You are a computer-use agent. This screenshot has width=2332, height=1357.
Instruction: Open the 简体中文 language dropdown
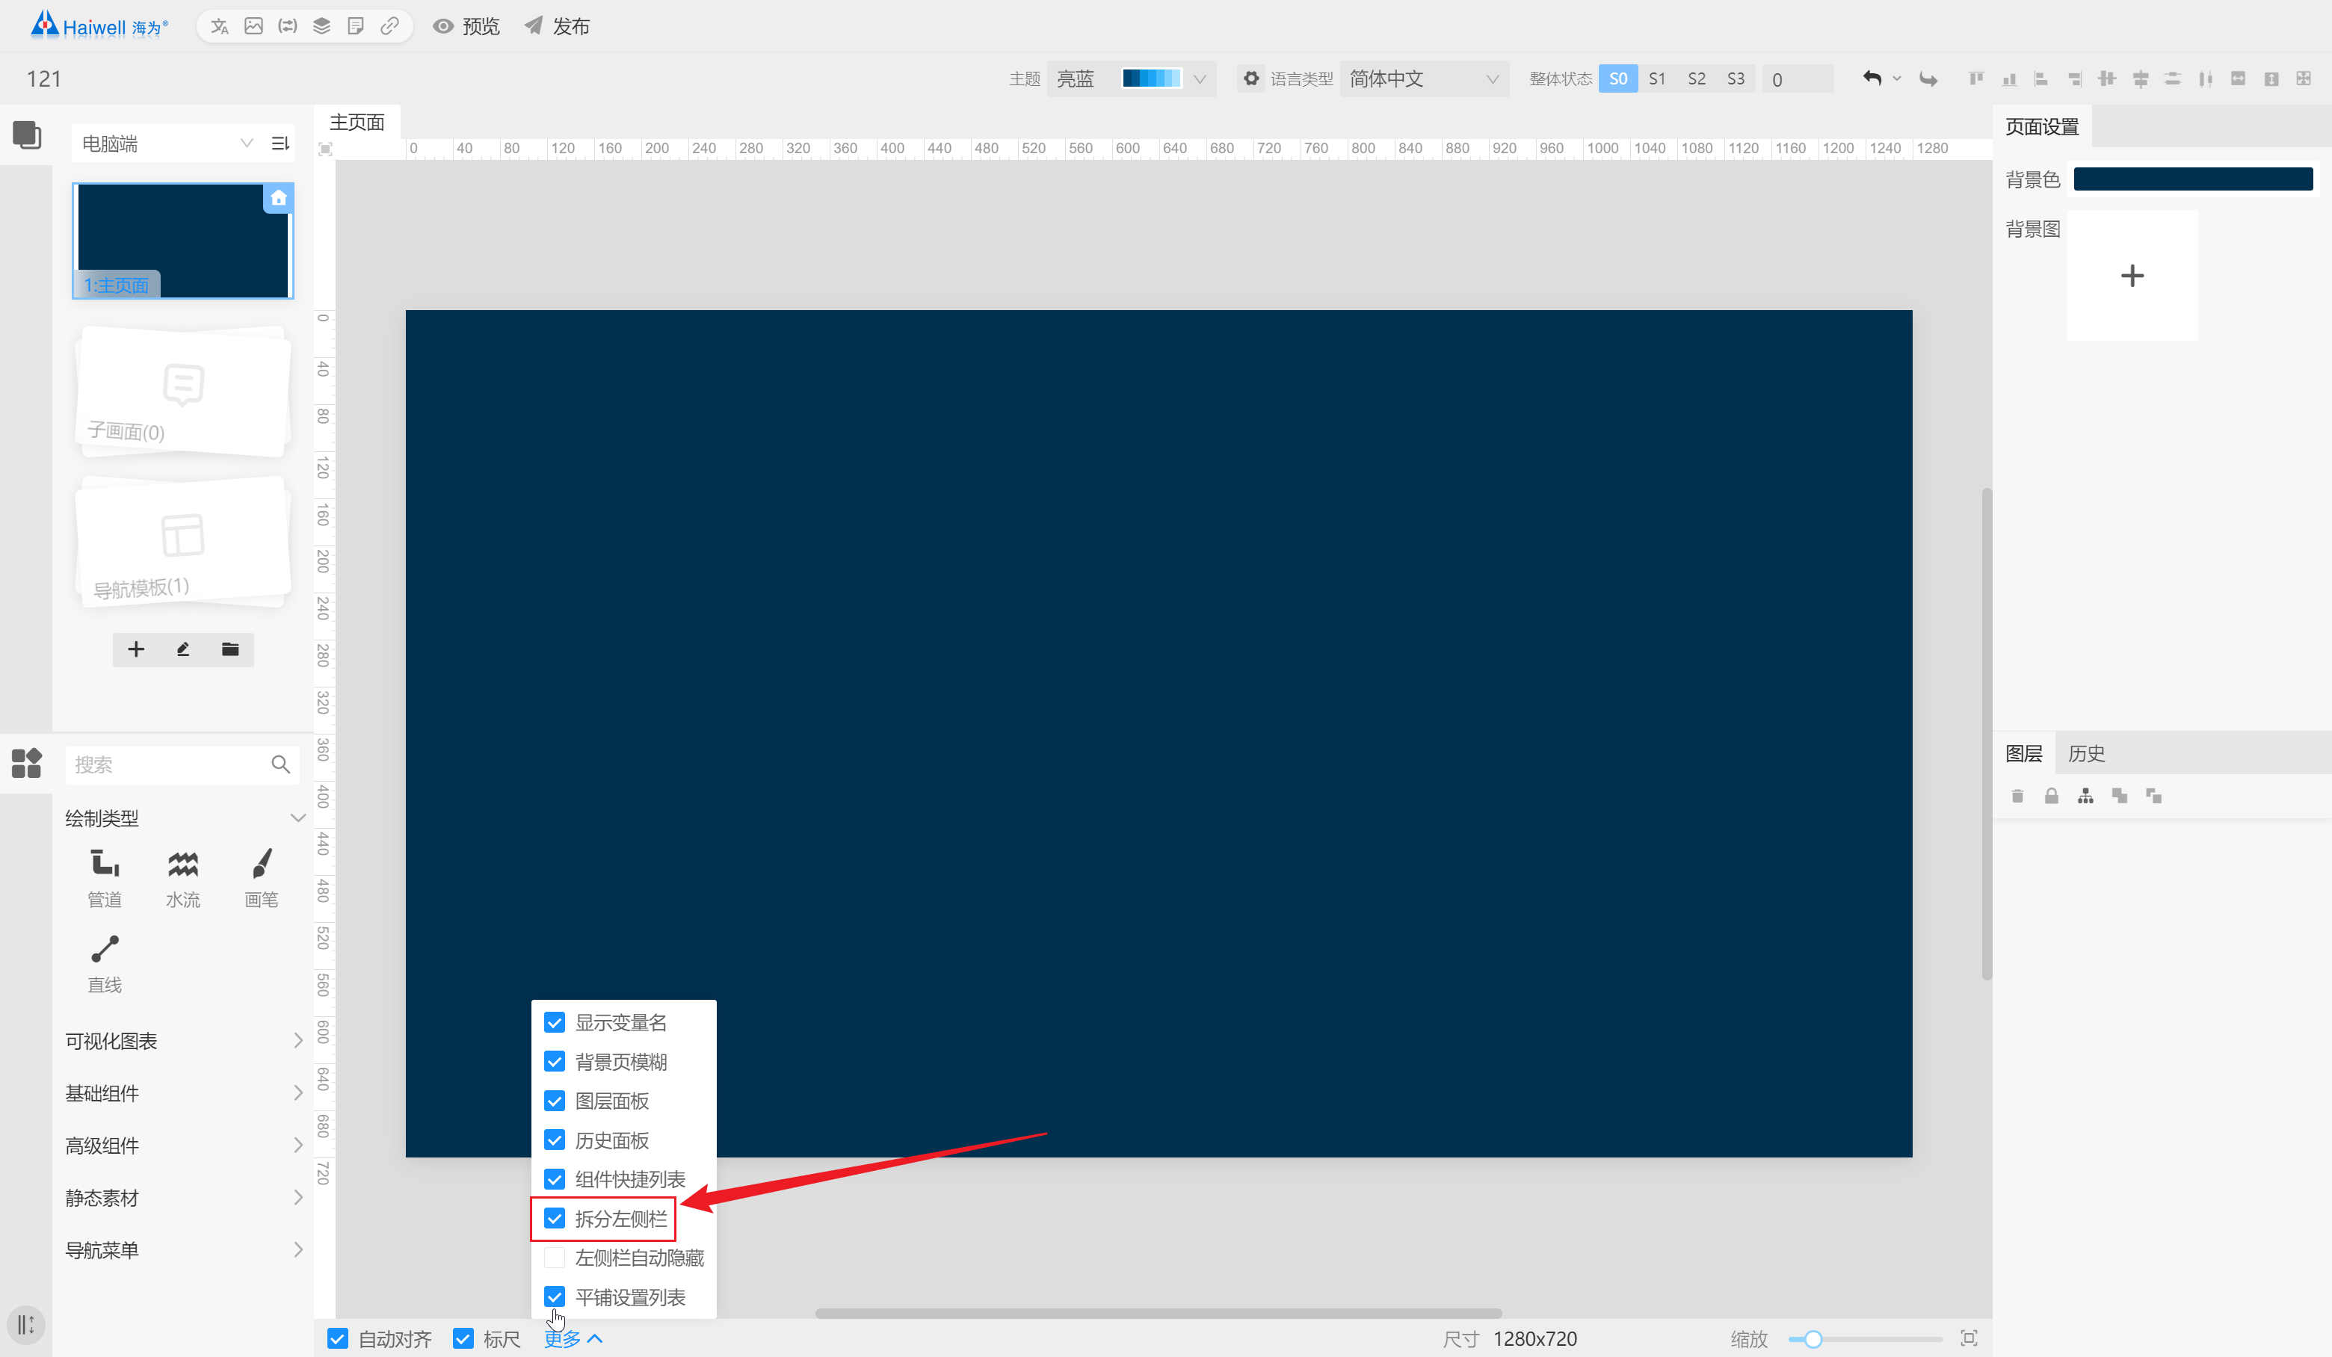pyautogui.click(x=1424, y=78)
